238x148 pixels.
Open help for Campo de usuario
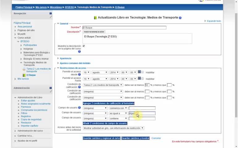point(79,108)
